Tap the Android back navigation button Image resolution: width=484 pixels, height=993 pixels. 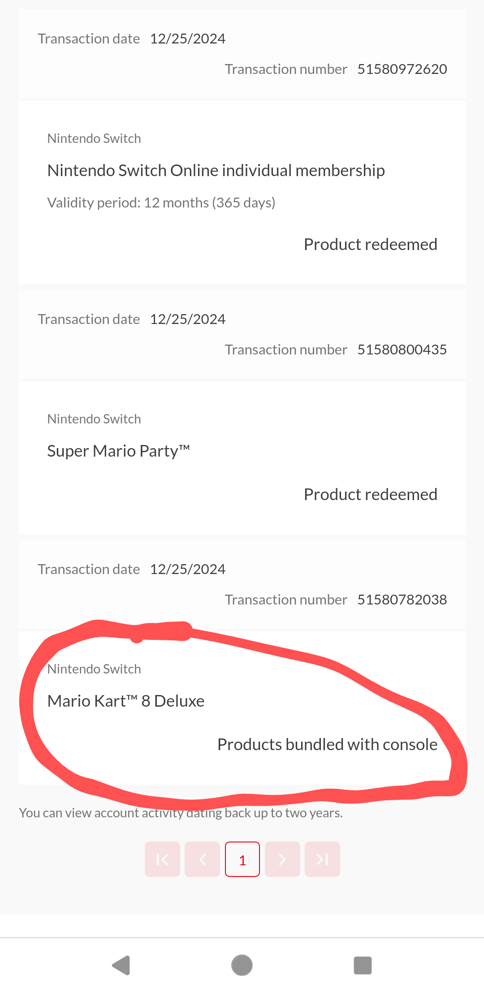point(121,965)
